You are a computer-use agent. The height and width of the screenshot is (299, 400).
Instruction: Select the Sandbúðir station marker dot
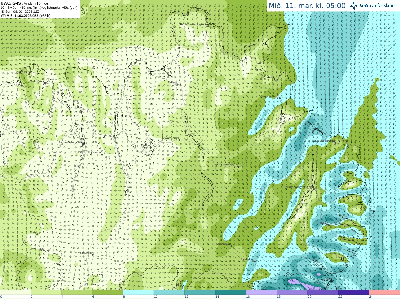tap(93, 255)
